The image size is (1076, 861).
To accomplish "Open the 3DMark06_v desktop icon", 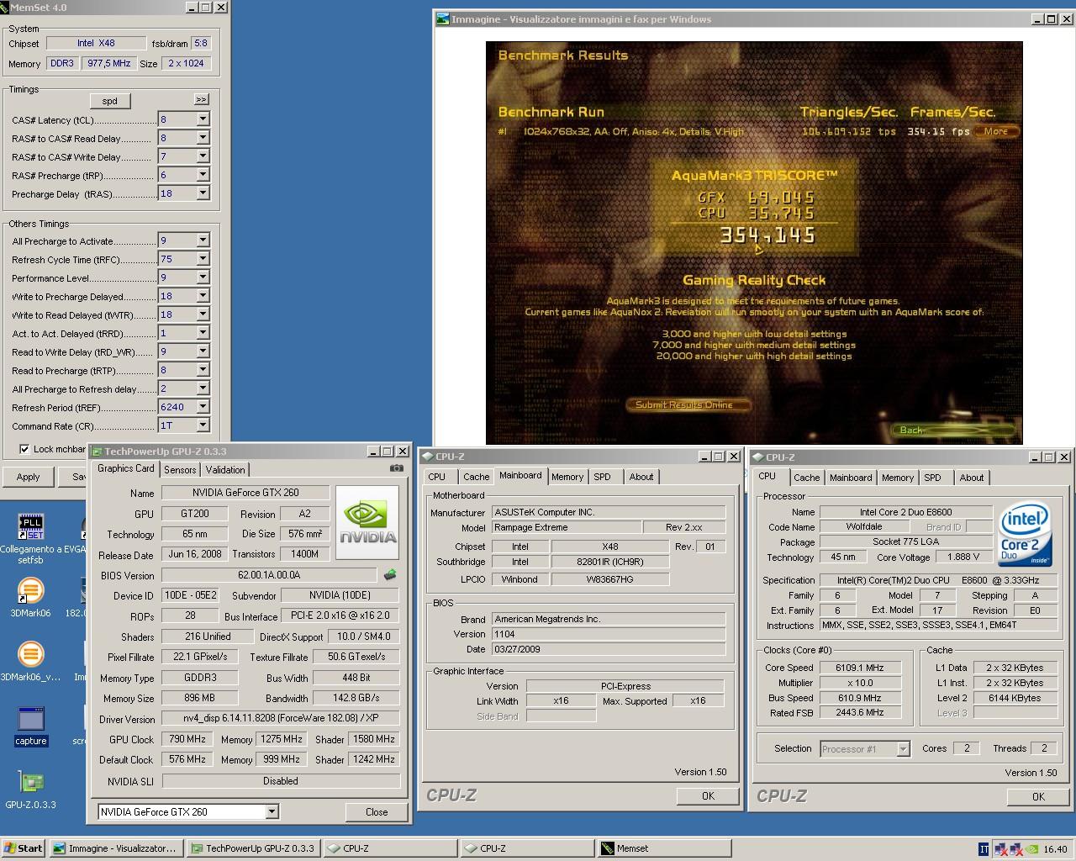I will [x=30, y=655].
